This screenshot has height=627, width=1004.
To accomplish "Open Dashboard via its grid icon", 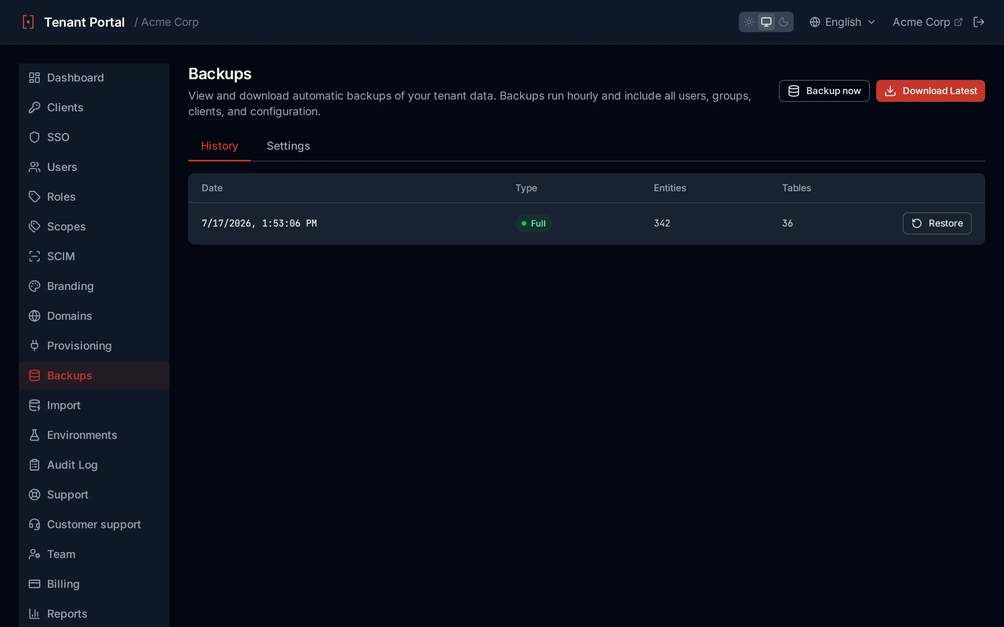I will click(x=35, y=78).
